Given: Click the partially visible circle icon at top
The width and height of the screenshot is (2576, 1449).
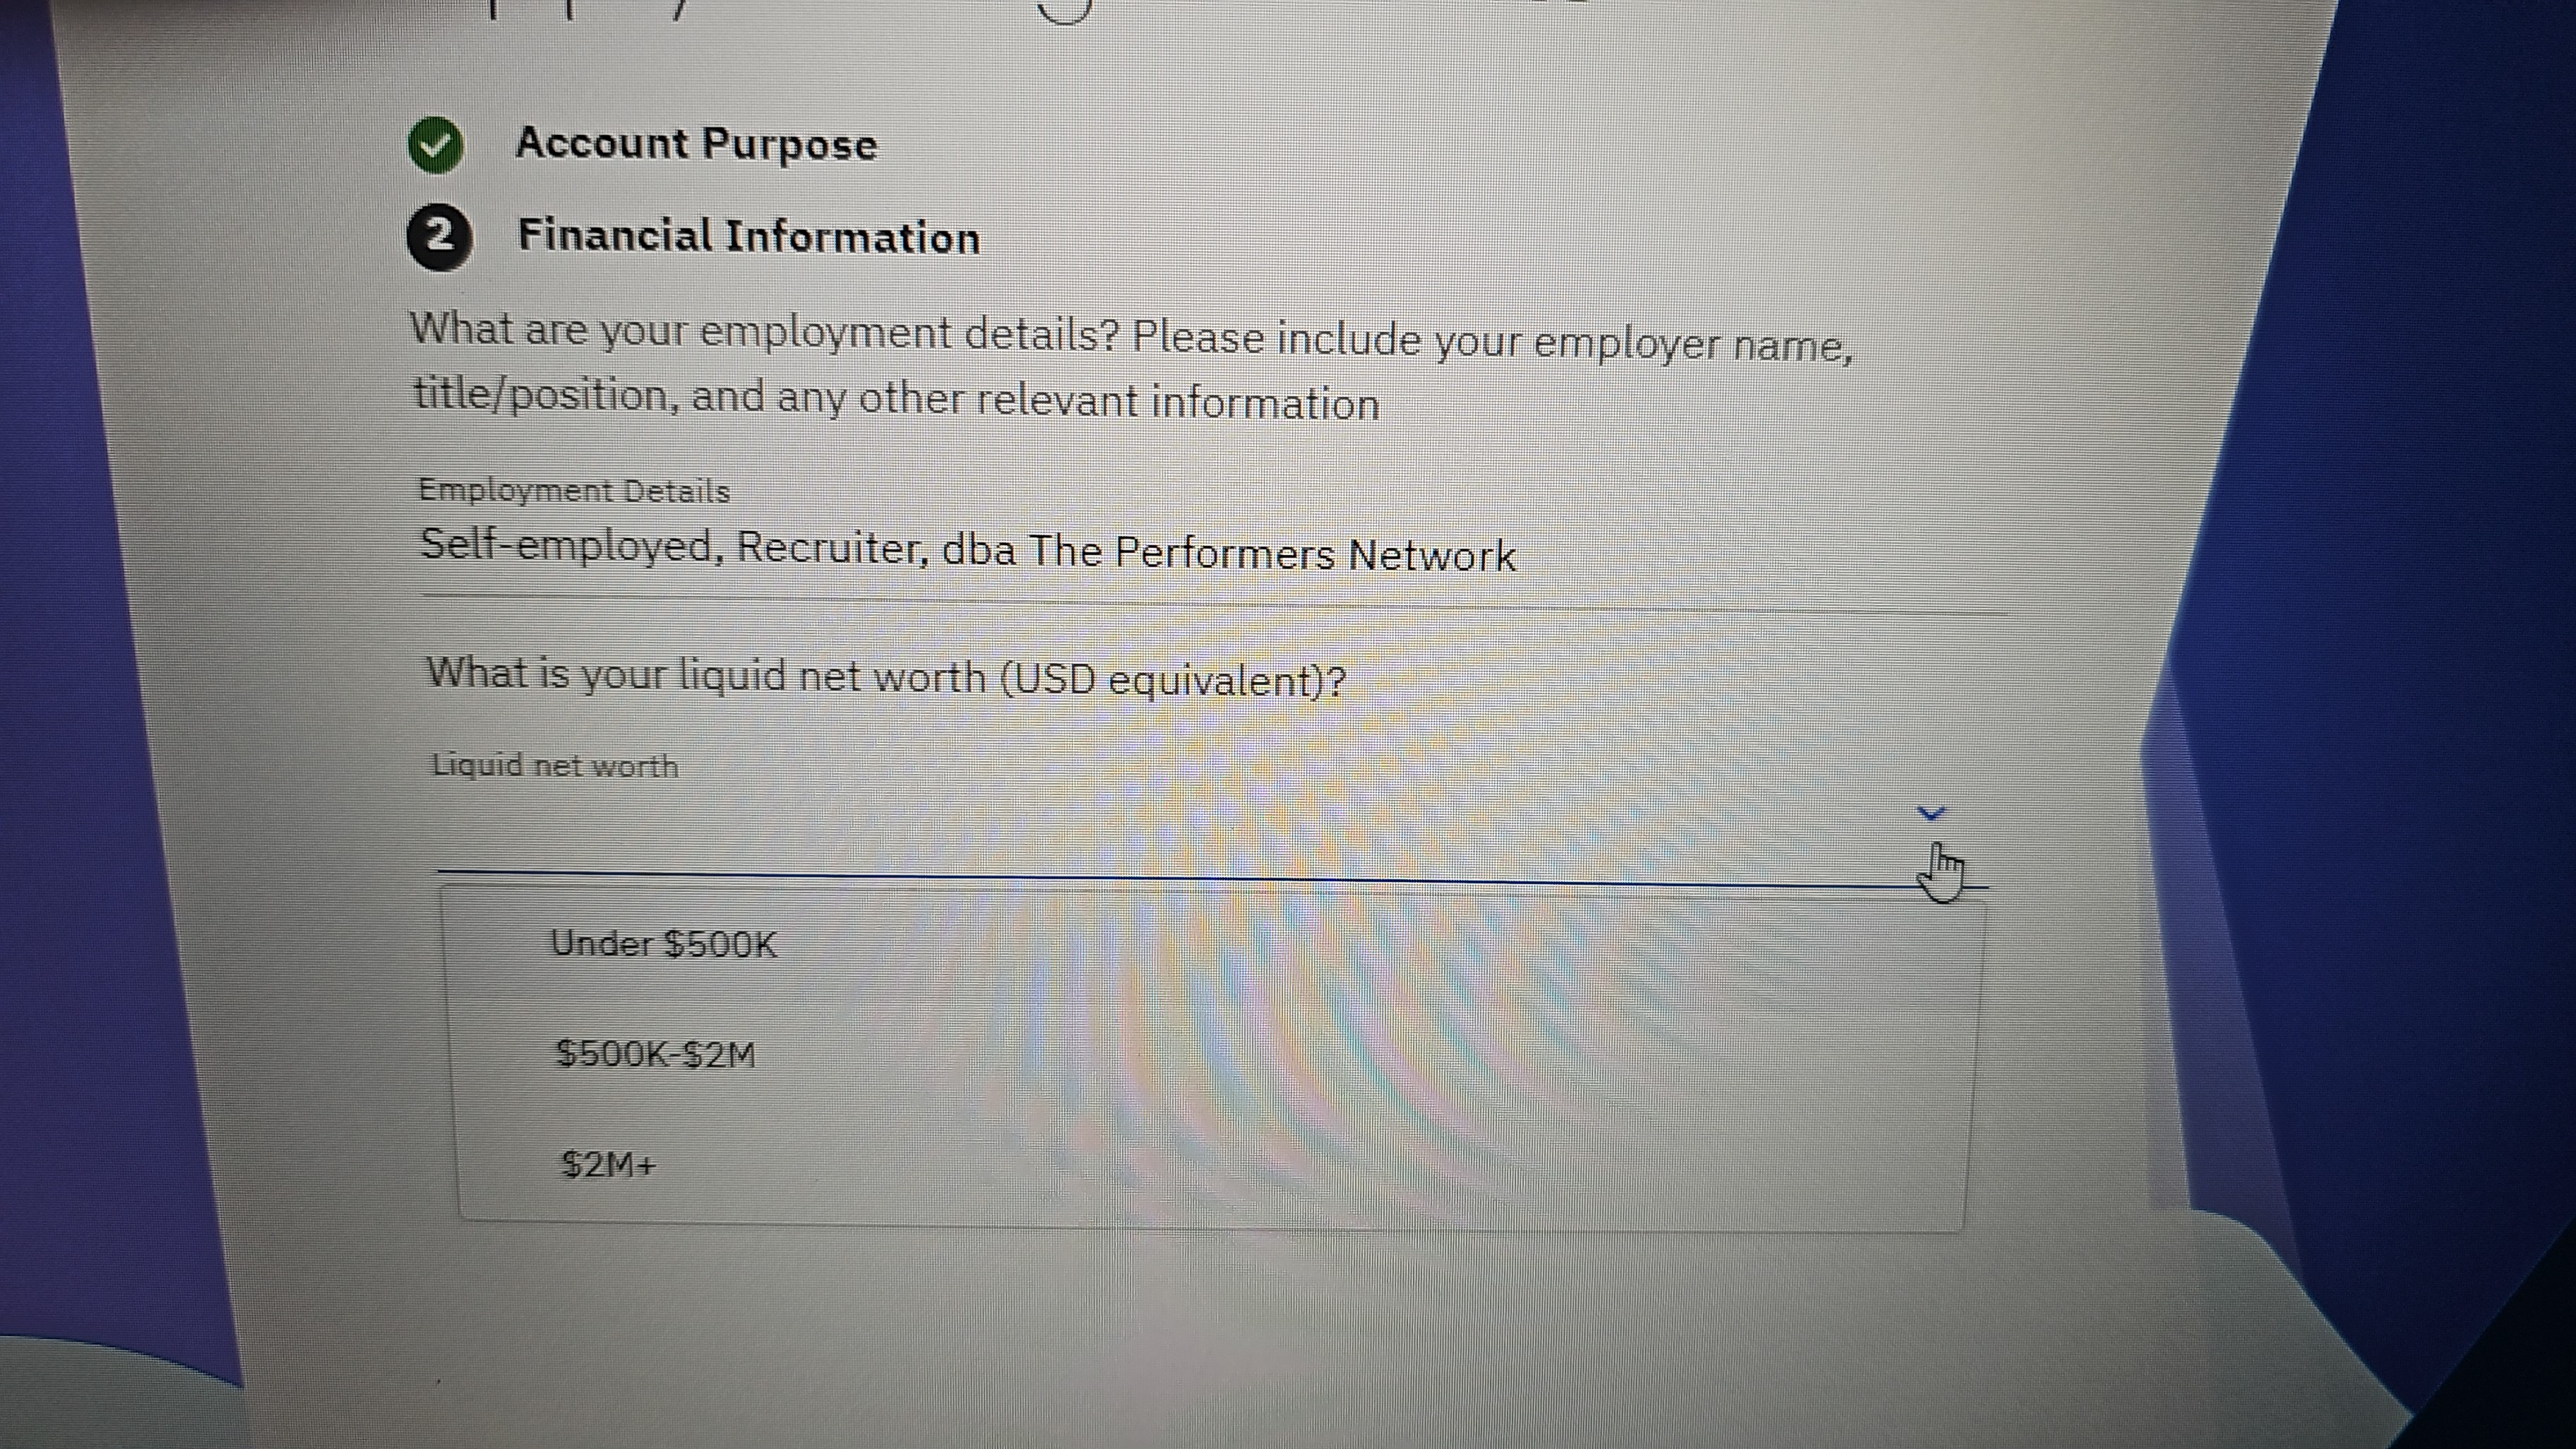Looking at the screenshot, I should tap(1064, 10).
